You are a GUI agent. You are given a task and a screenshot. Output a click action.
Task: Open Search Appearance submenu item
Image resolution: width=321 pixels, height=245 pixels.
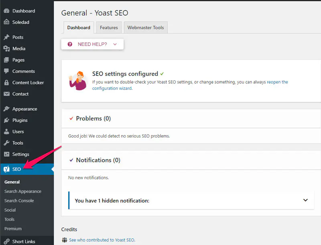pos(23,191)
